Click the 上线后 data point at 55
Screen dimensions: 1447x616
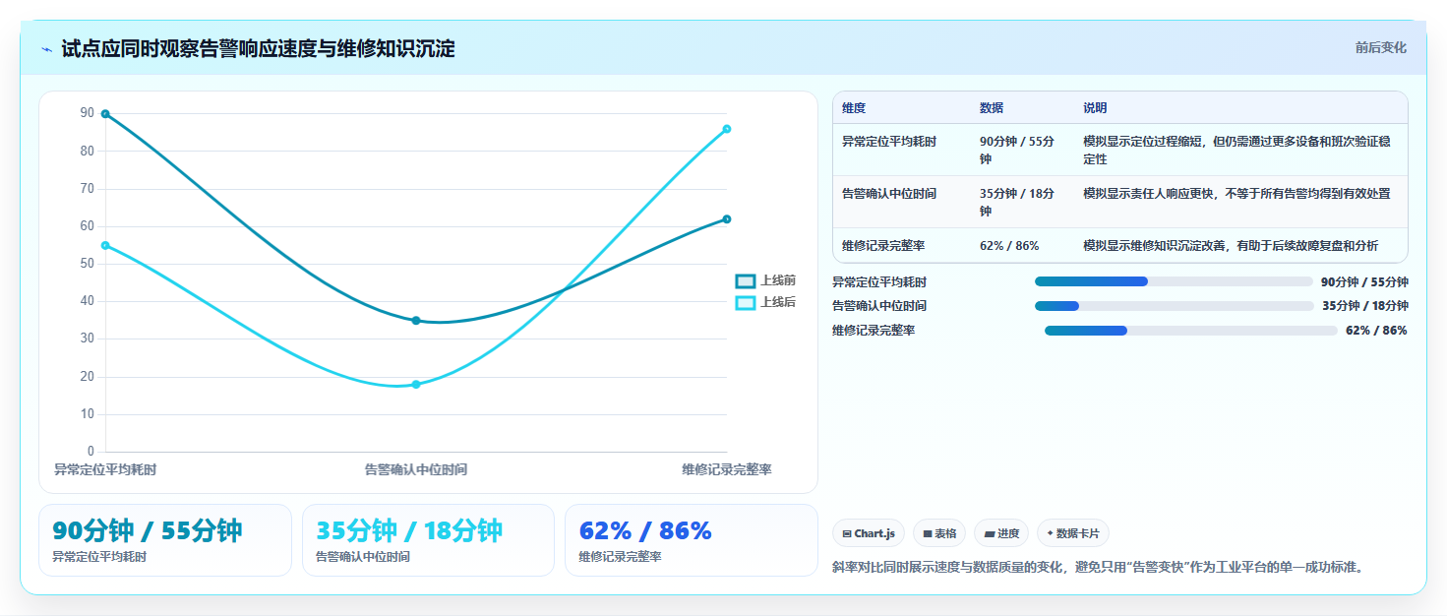105,245
